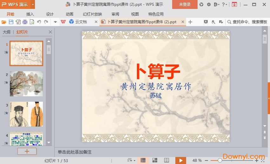Open the 幻灯片放映 ribbon tab
Viewport: 270px width, 164px height.
[92, 14]
